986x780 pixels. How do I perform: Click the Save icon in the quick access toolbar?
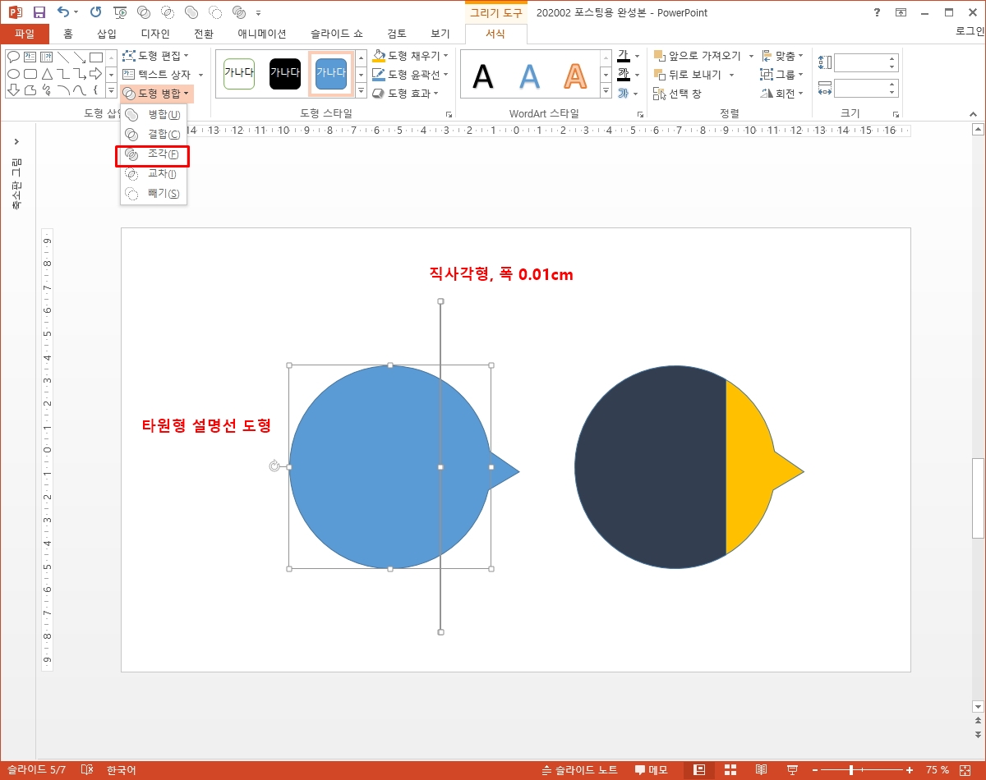point(39,12)
